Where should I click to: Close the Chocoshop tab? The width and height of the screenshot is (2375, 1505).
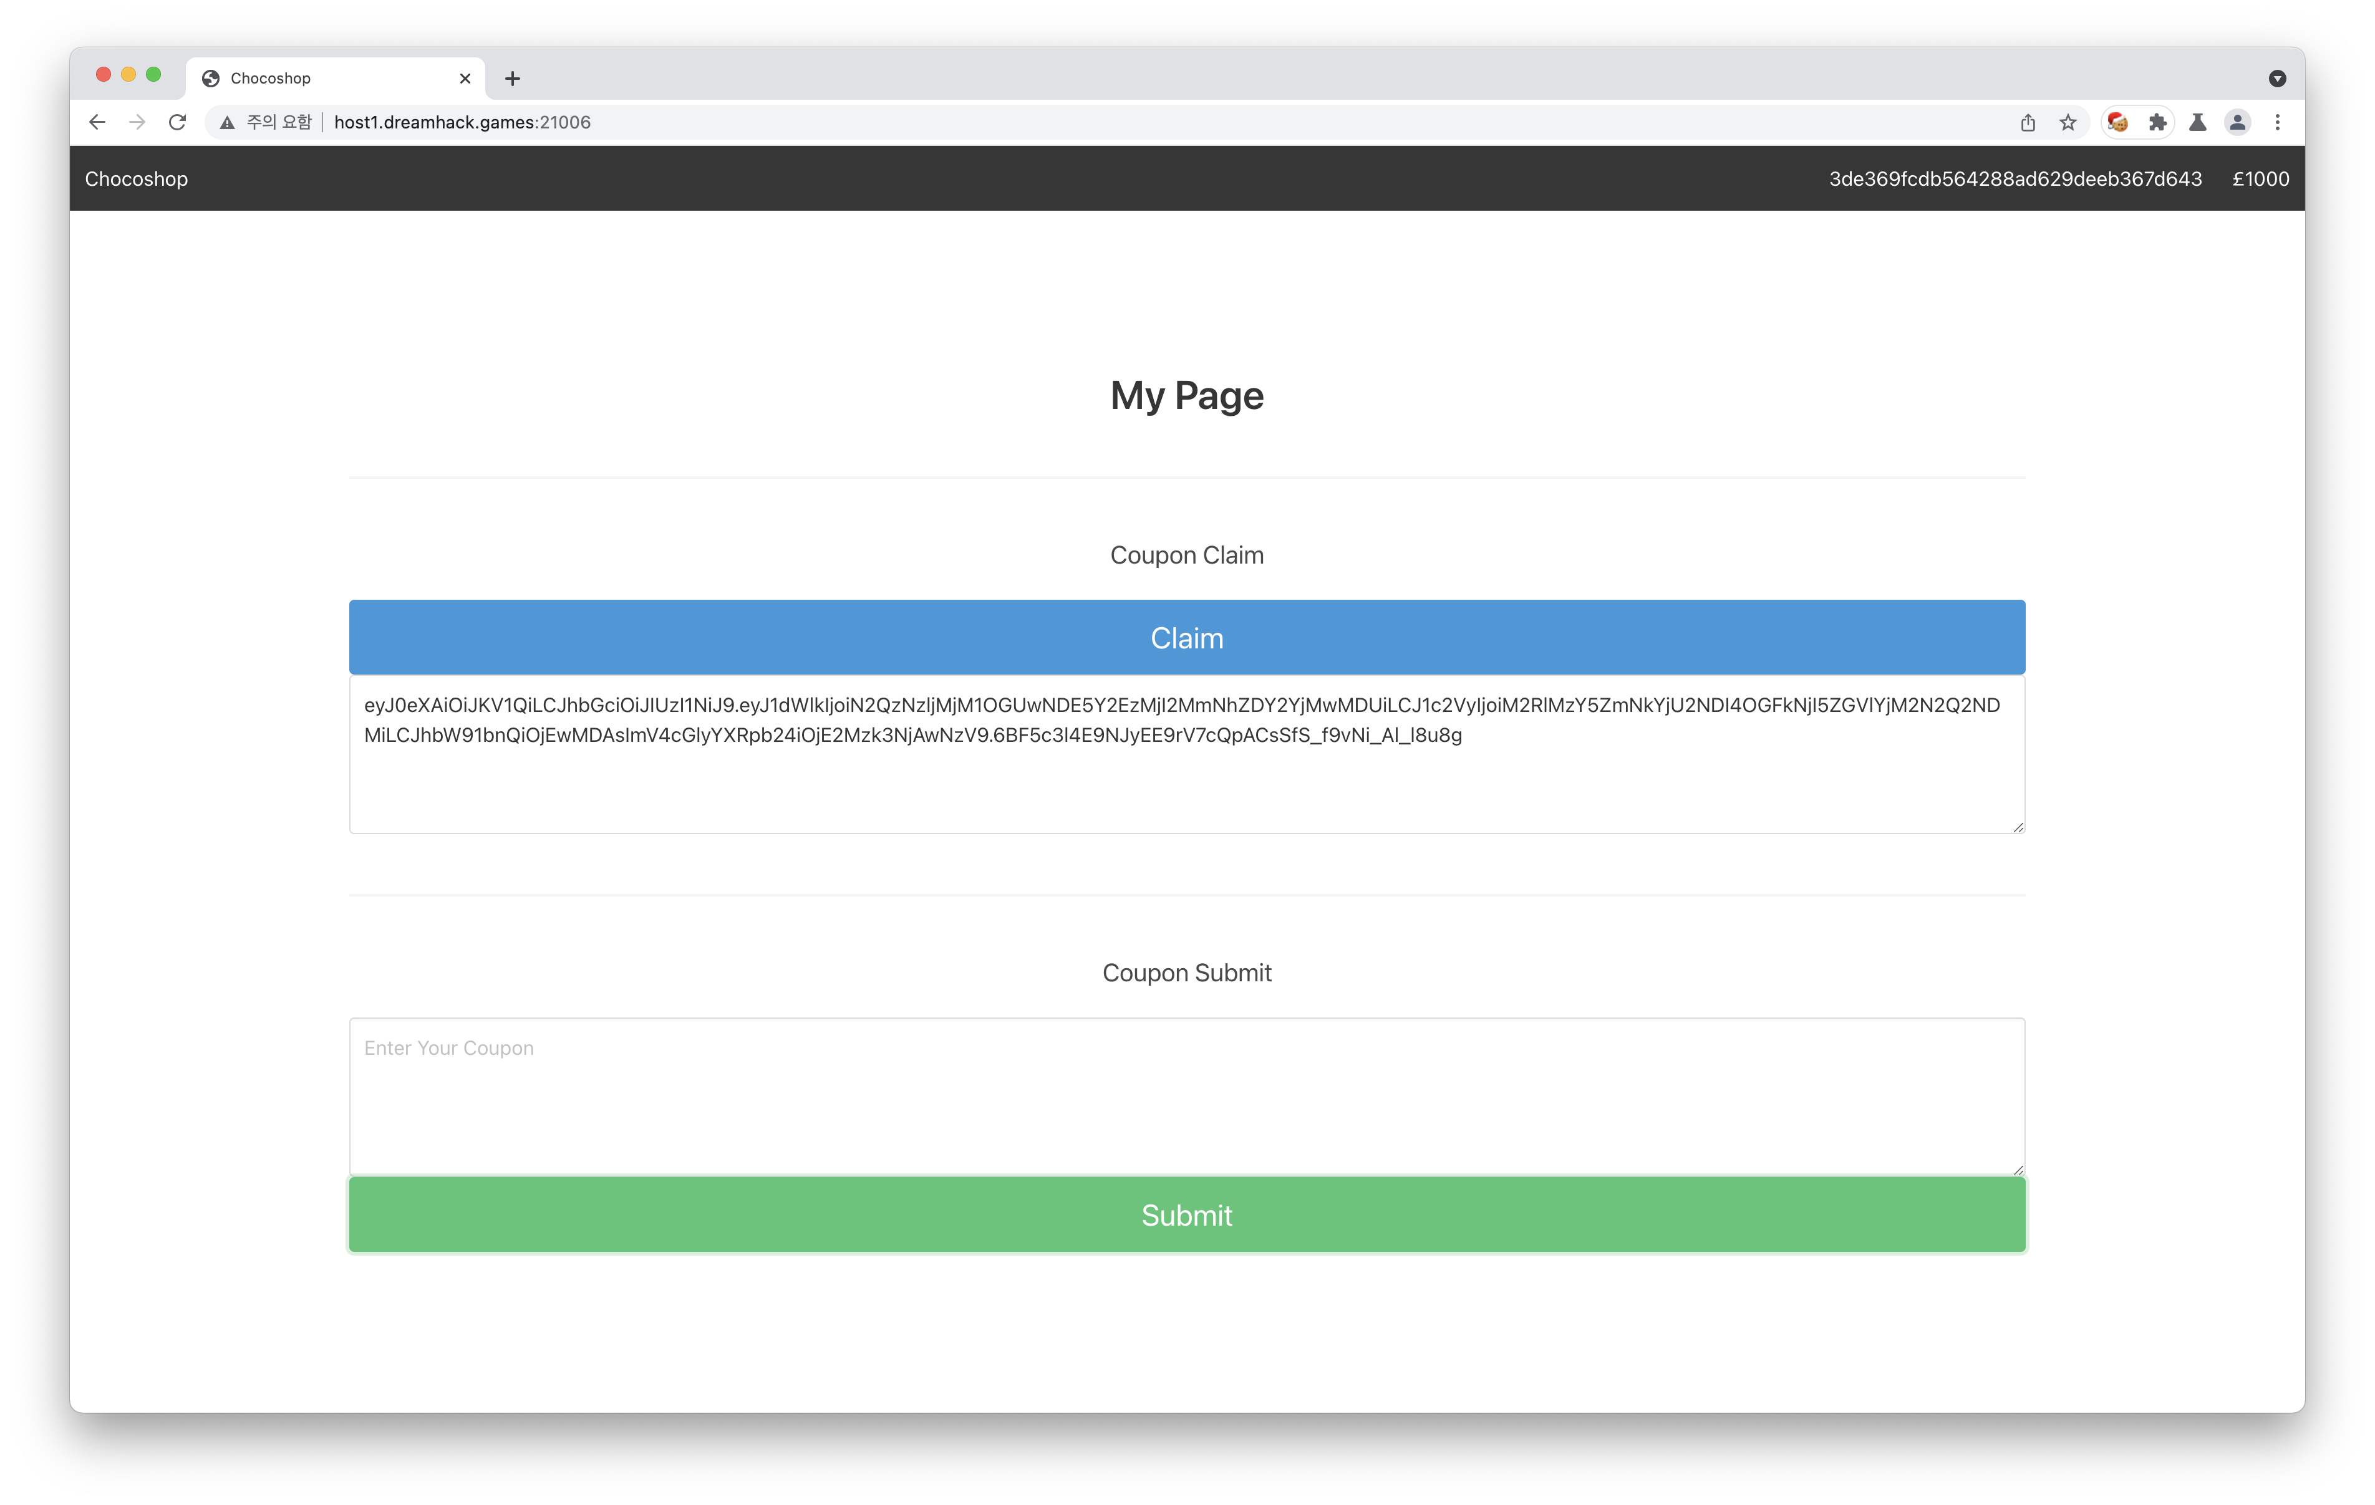click(x=465, y=79)
